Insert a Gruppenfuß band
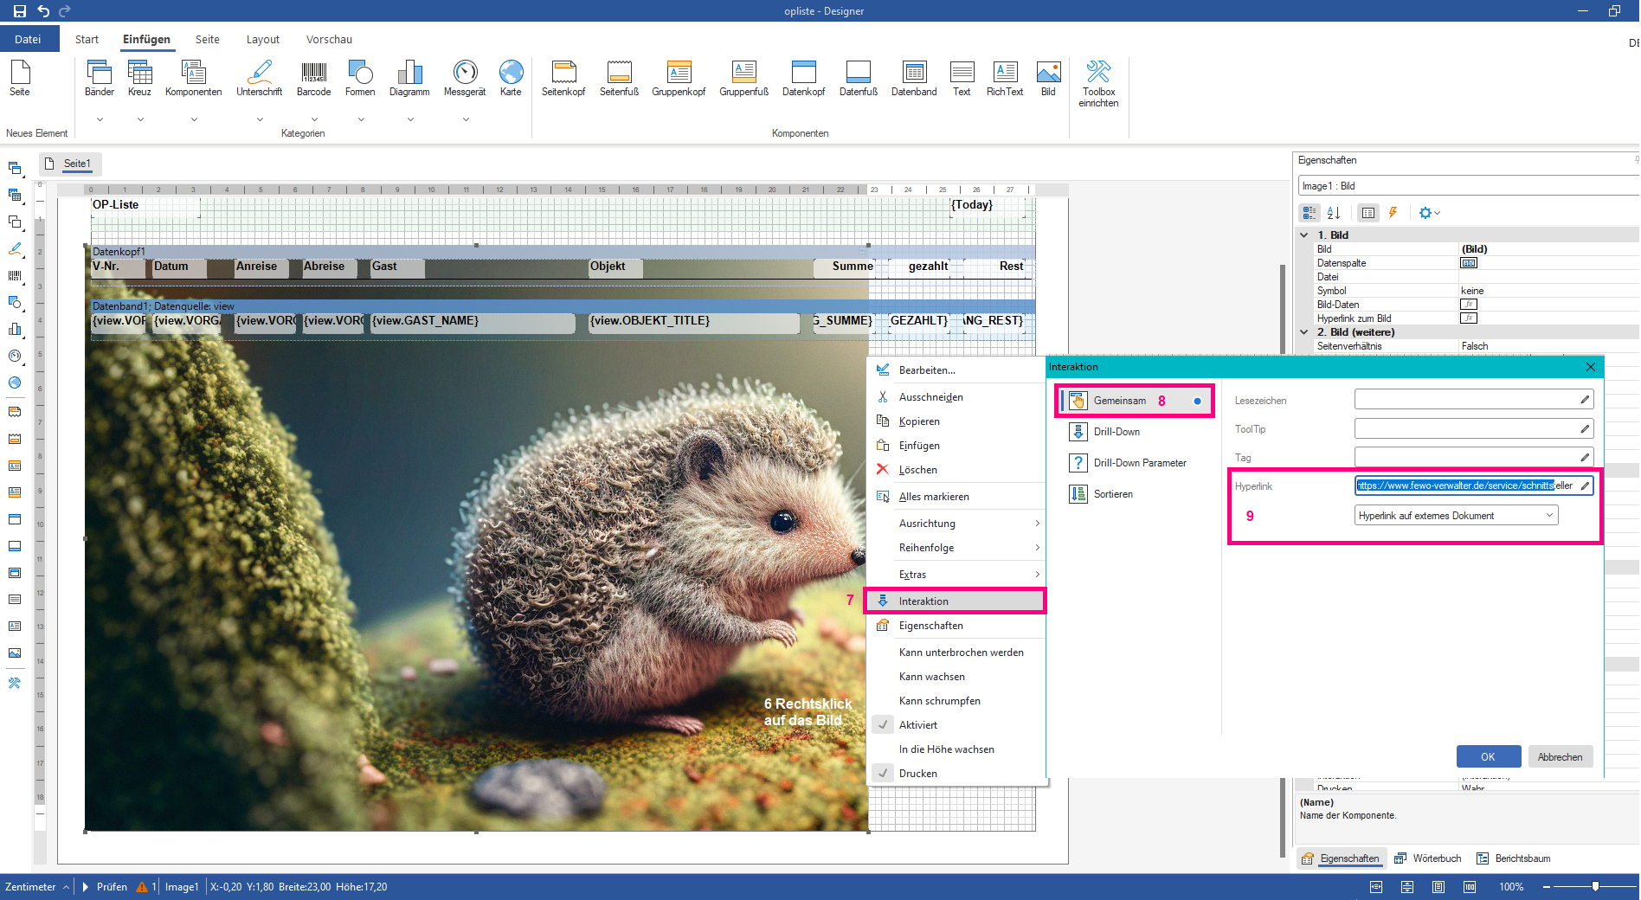The width and height of the screenshot is (1641, 900). pyautogui.click(x=743, y=79)
